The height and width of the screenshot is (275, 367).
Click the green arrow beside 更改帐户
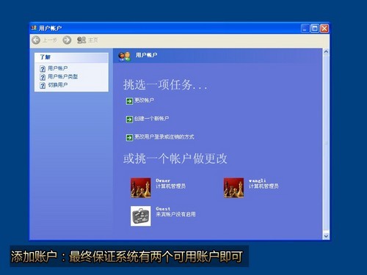pyautogui.click(x=129, y=101)
